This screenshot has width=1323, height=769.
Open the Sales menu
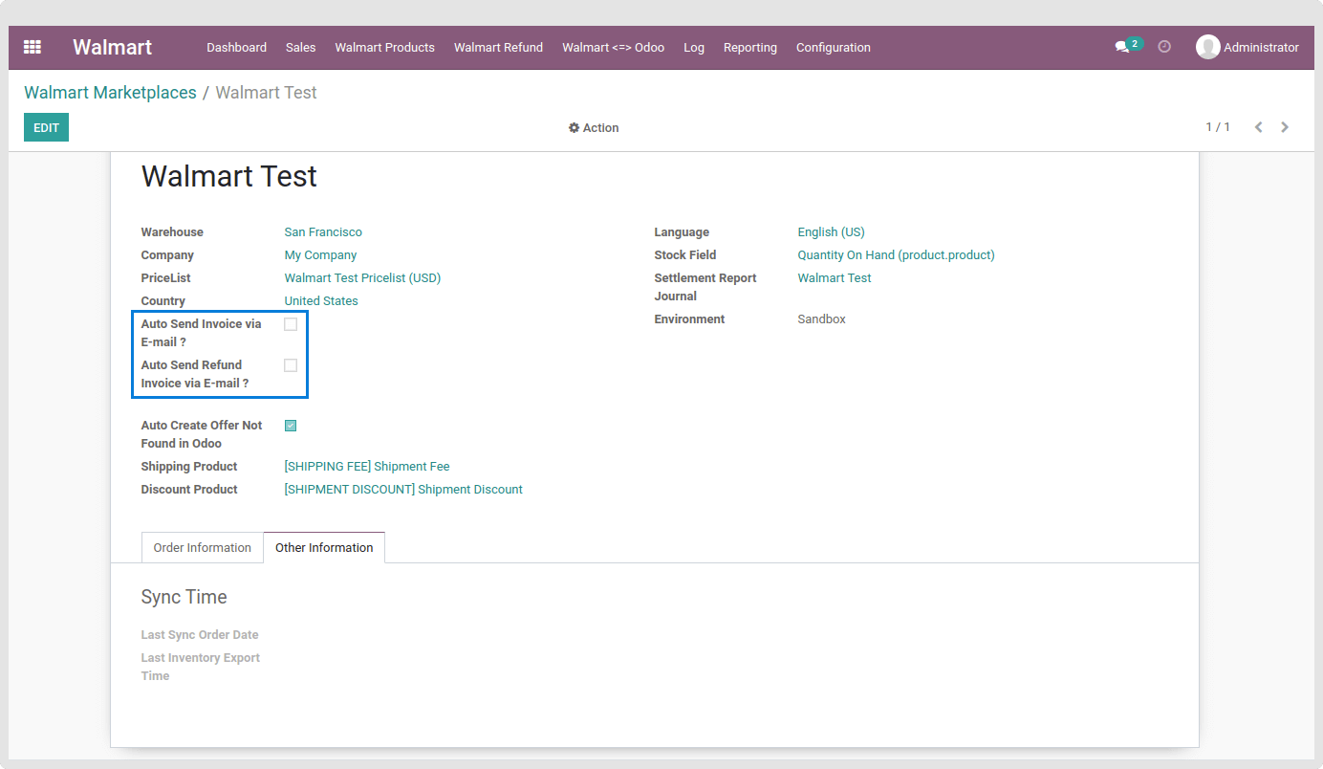click(x=300, y=47)
